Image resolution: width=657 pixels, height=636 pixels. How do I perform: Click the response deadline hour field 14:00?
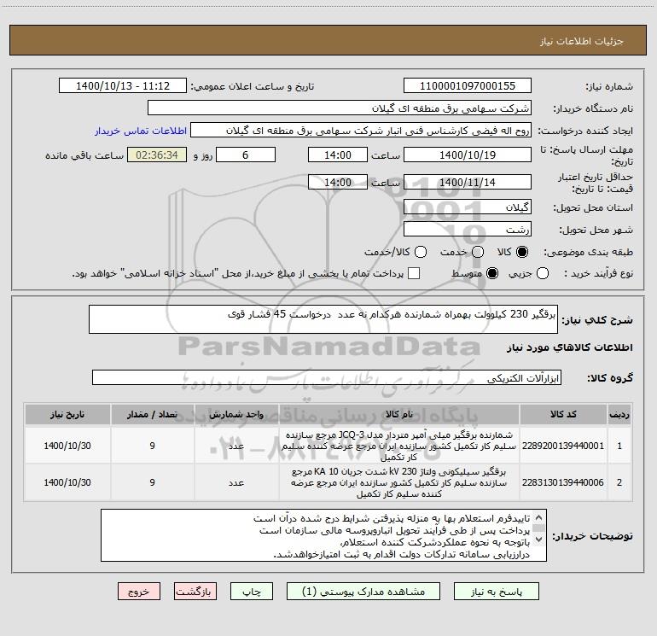[x=338, y=155]
